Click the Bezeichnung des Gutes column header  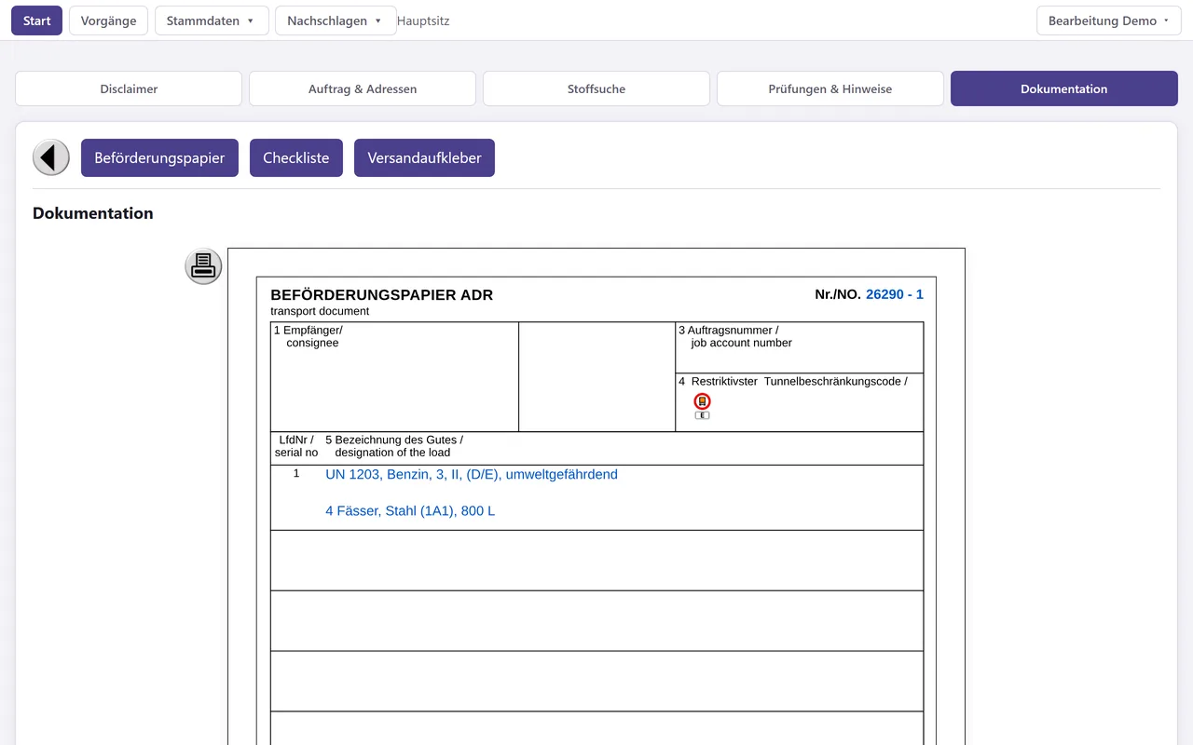click(394, 446)
